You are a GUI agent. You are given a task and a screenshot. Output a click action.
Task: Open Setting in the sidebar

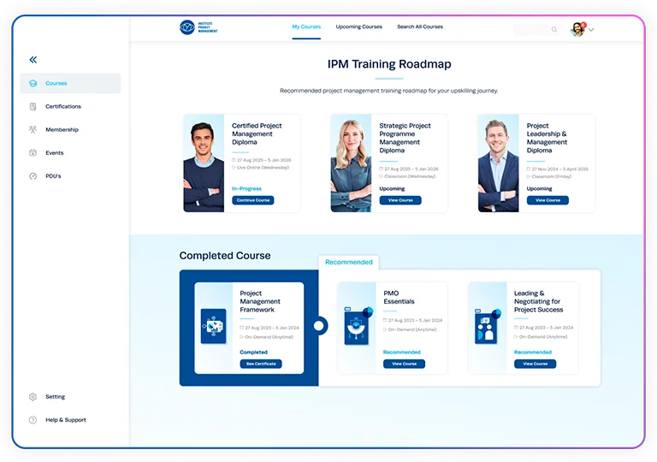click(70, 397)
